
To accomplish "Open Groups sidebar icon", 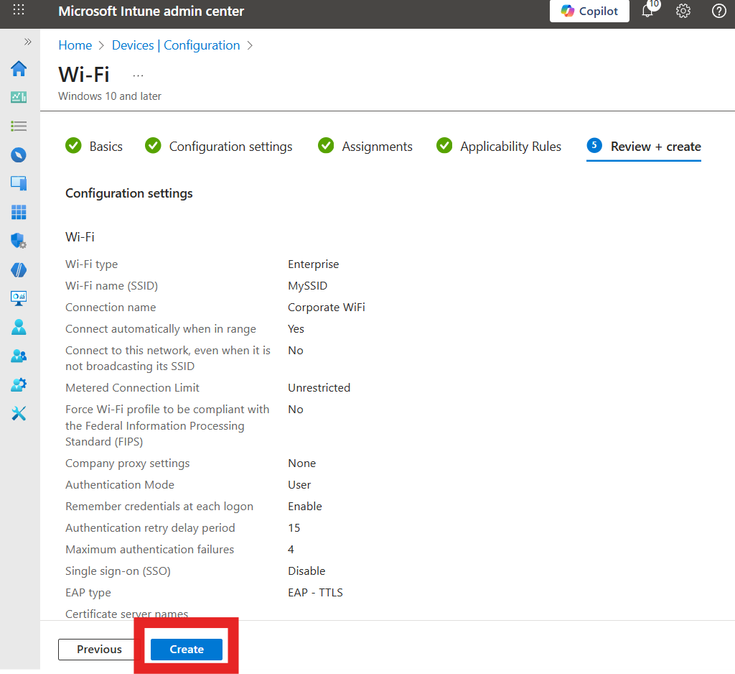I will tap(19, 356).
